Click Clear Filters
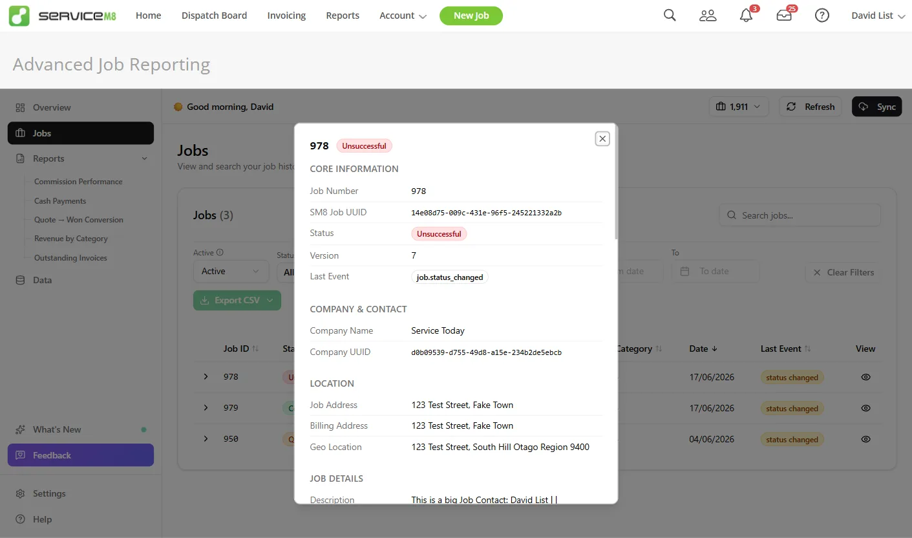The height and width of the screenshot is (538, 912). (x=843, y=272)
